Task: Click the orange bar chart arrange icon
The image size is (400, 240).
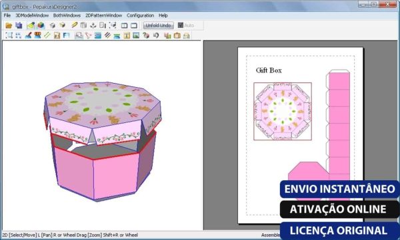Action: [167, 36]
